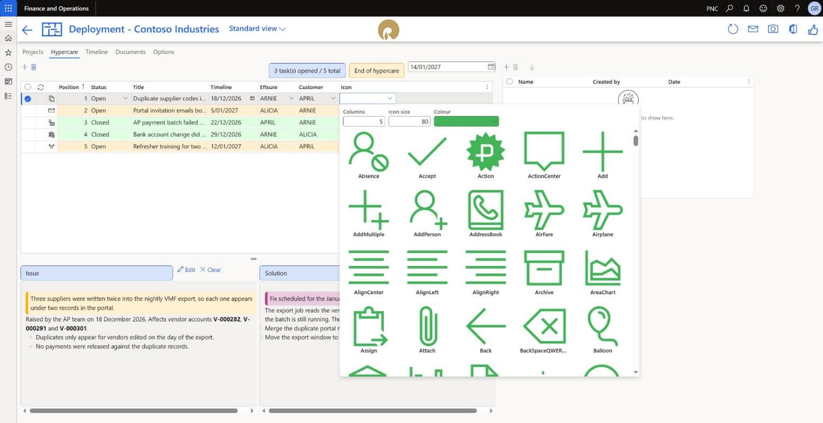Open the End of hypercare date picker

pyautogui.click(x=491, y=67)
